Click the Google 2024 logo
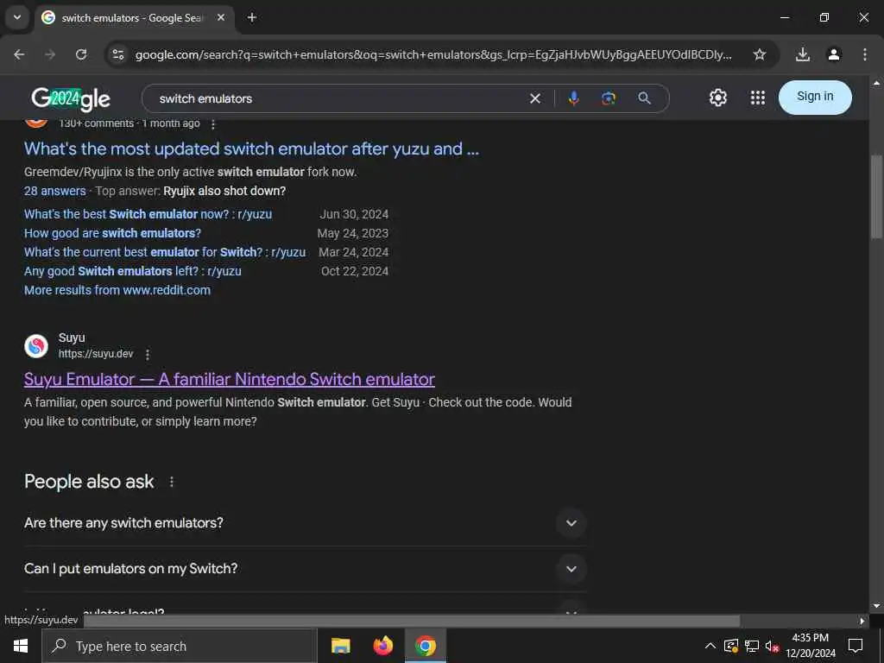884x663 pixels. (x=71, y=98)
